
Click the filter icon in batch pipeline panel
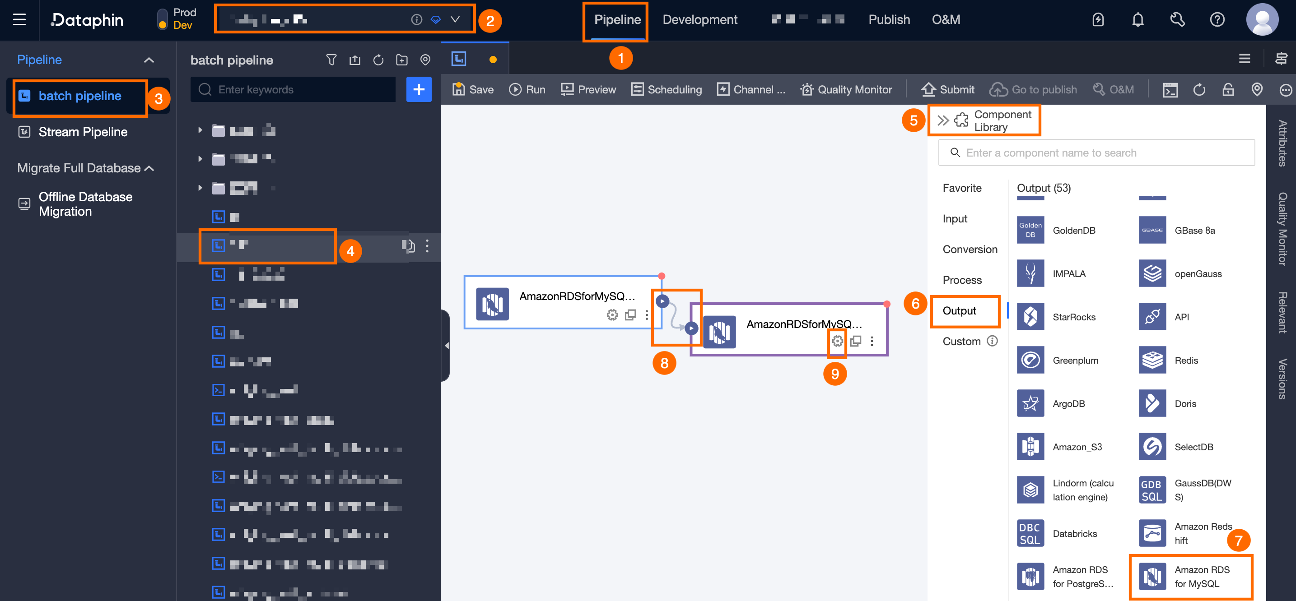[331, 60]
